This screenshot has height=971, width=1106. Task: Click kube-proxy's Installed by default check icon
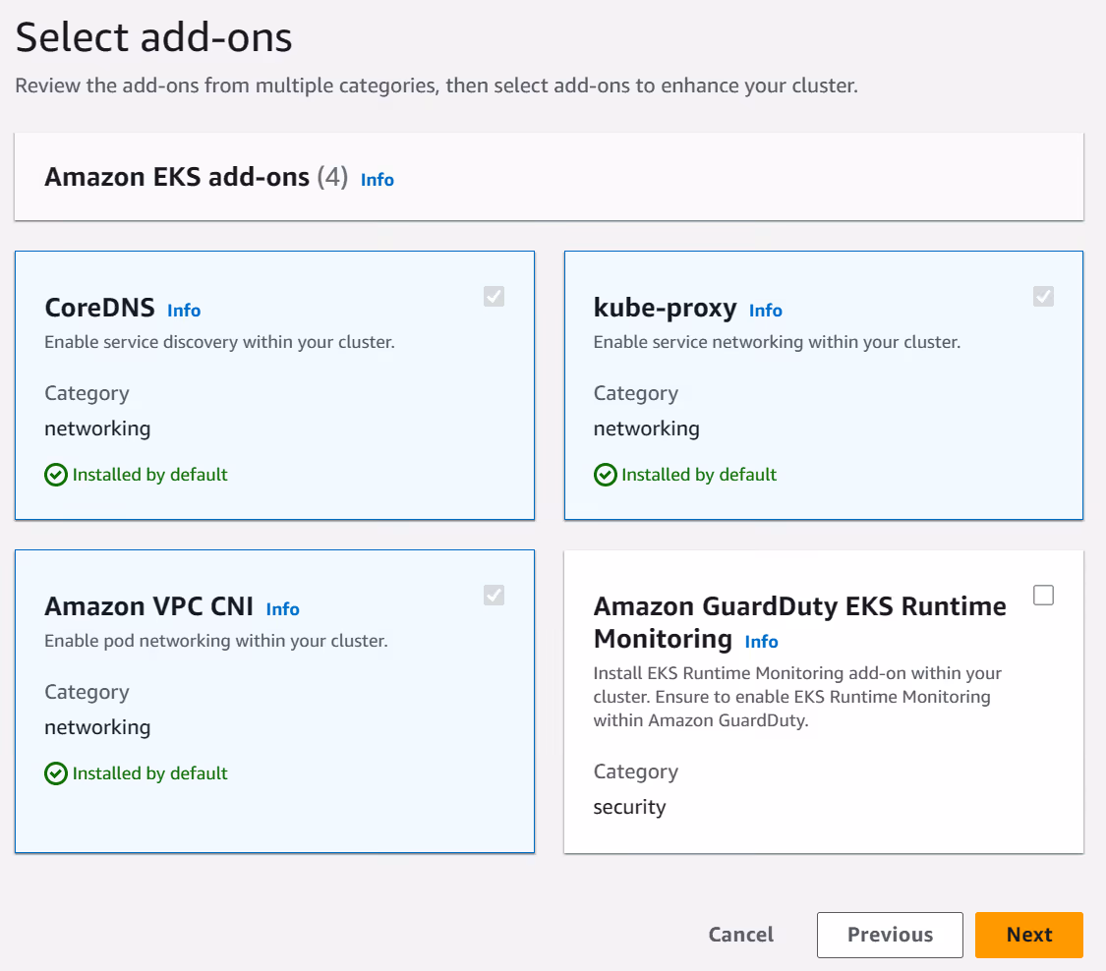coord(606,476)
